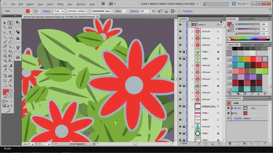Select the Rotate tool

point(5,51)
